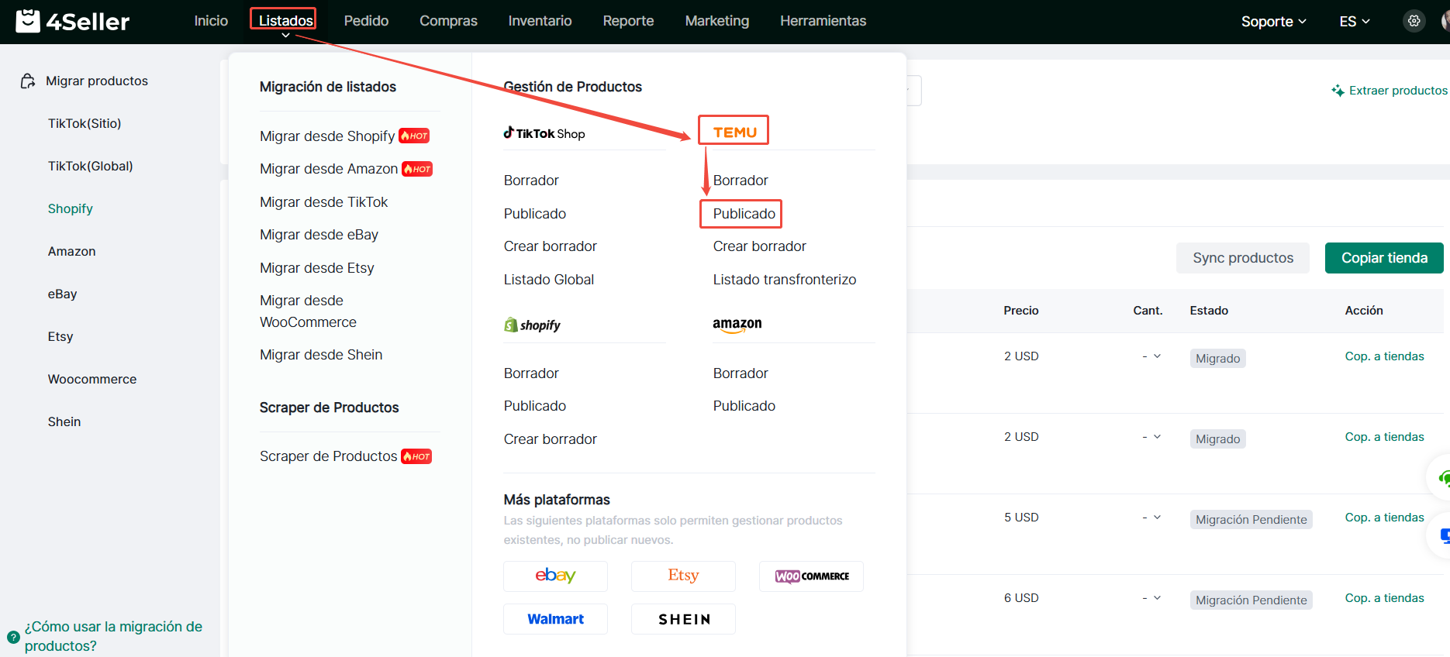1450x657 pixels.
Task: Click the sparkle icon beside Extraer productos
Action: pos(1338,91)
